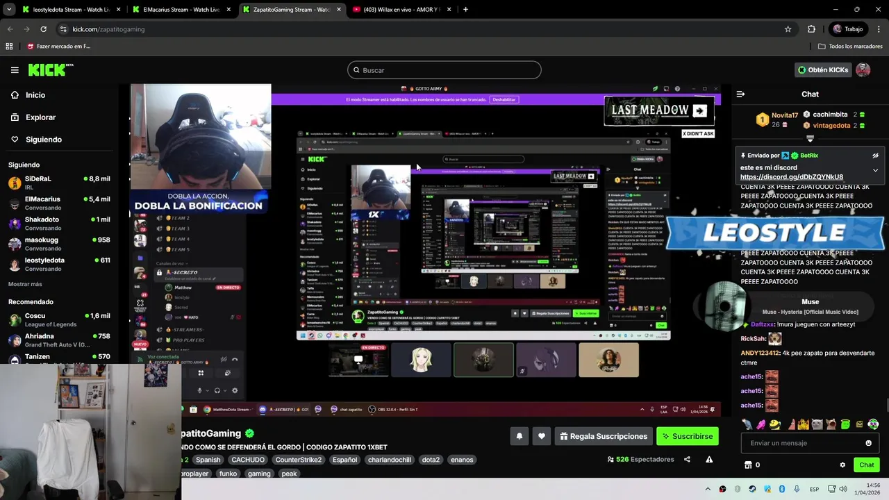Viewport: 889px width, 500px height.
Task: Open Shakadoto channel in sidebar
Action: (59, 223)
